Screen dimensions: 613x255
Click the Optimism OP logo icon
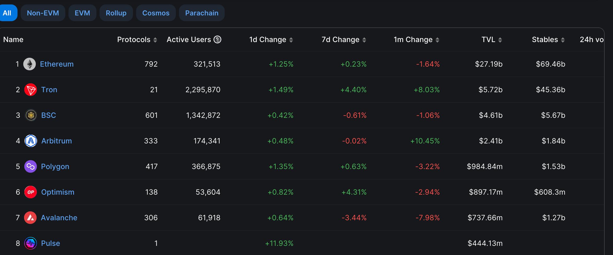click(31, 192)
